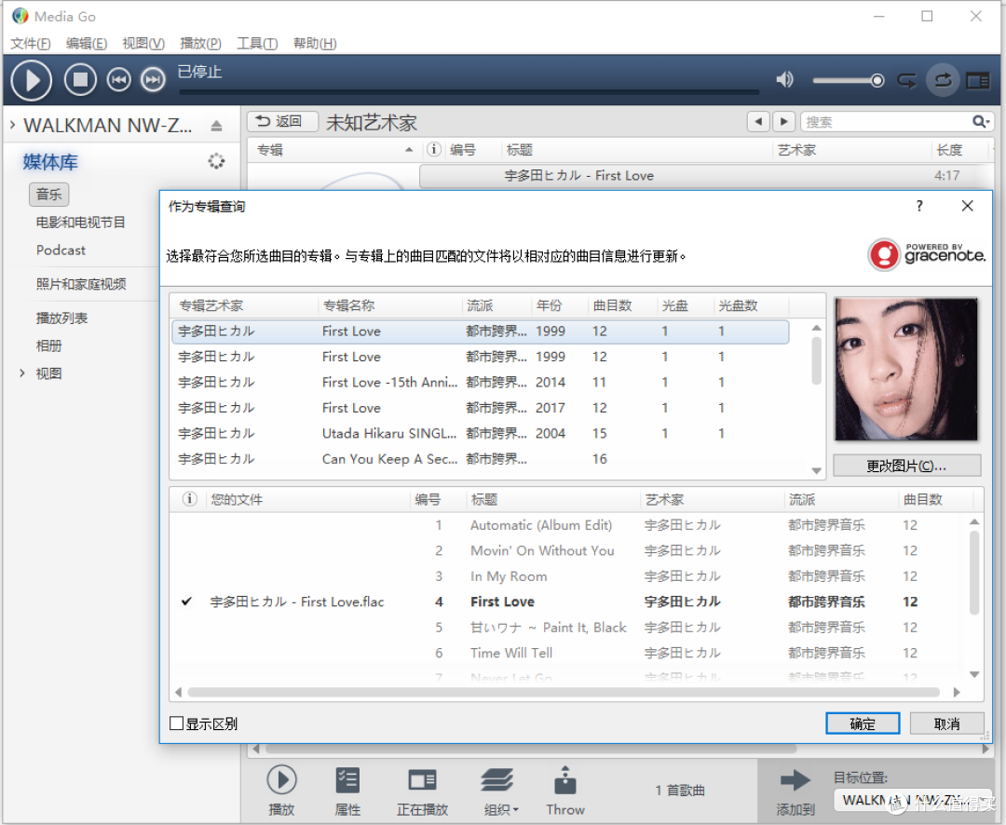The width and height of the screenshot is (1006, 825).
Task: Open the 文件(F) menu
Action: 30,43
